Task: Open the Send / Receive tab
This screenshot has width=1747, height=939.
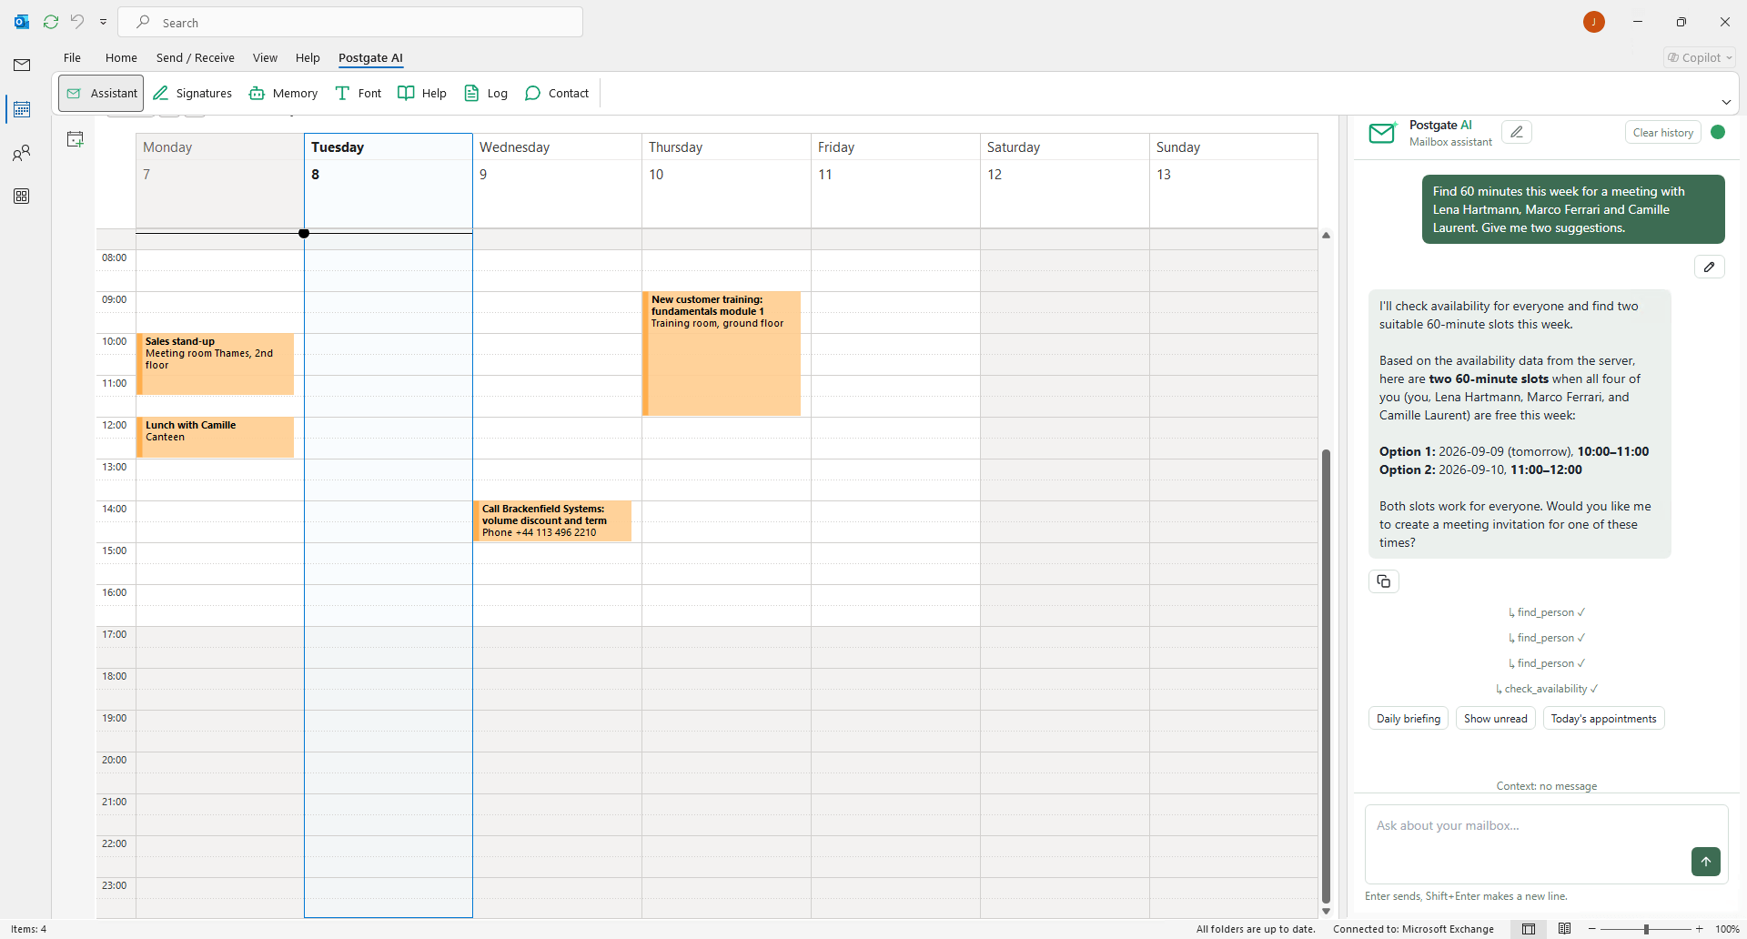Action: coord(196,57)
